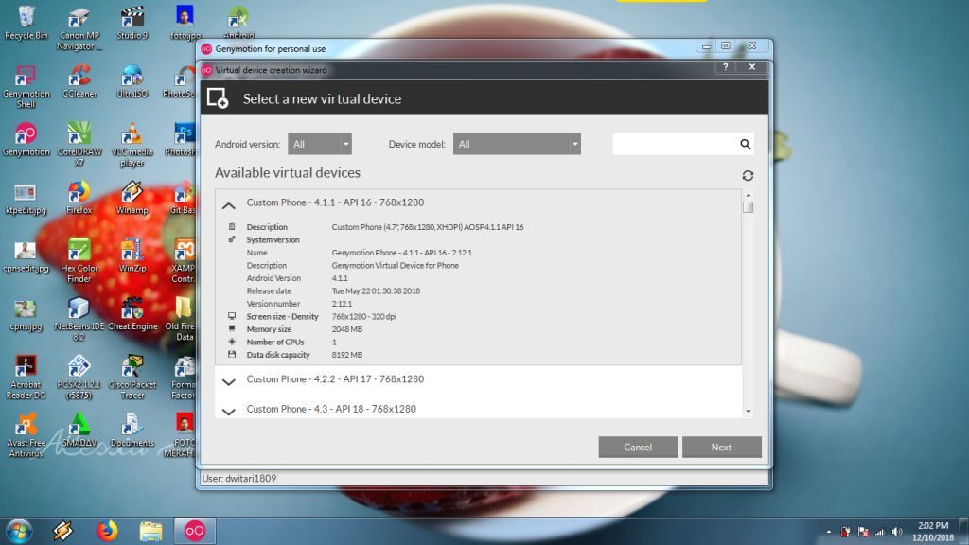Open Genymotion Shell desktop shortcut
Image resolution: width=969 pixels, height=545 pixels.
26,79
